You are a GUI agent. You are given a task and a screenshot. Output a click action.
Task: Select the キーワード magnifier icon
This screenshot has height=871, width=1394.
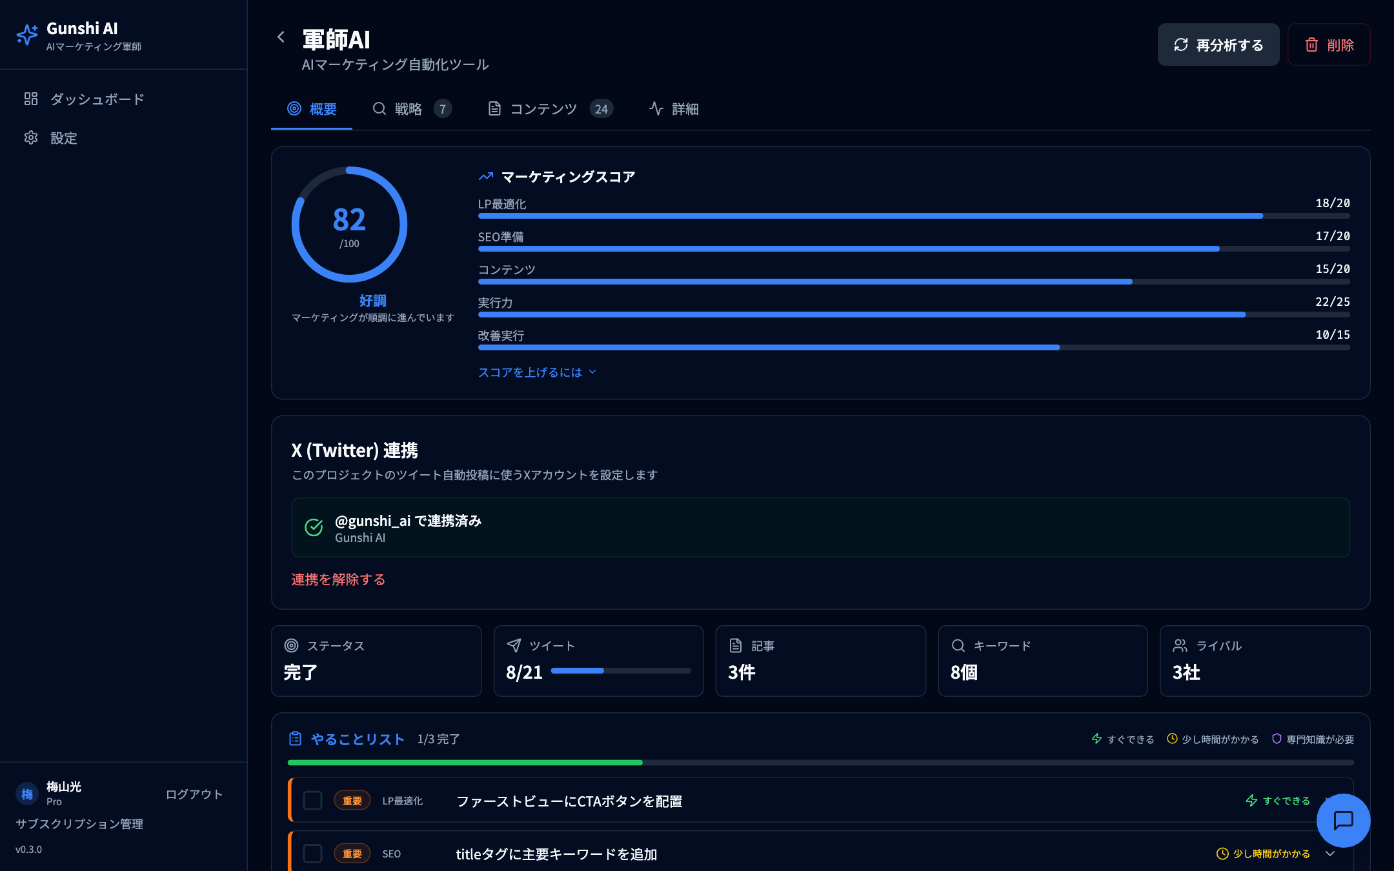tap(958, 645)
